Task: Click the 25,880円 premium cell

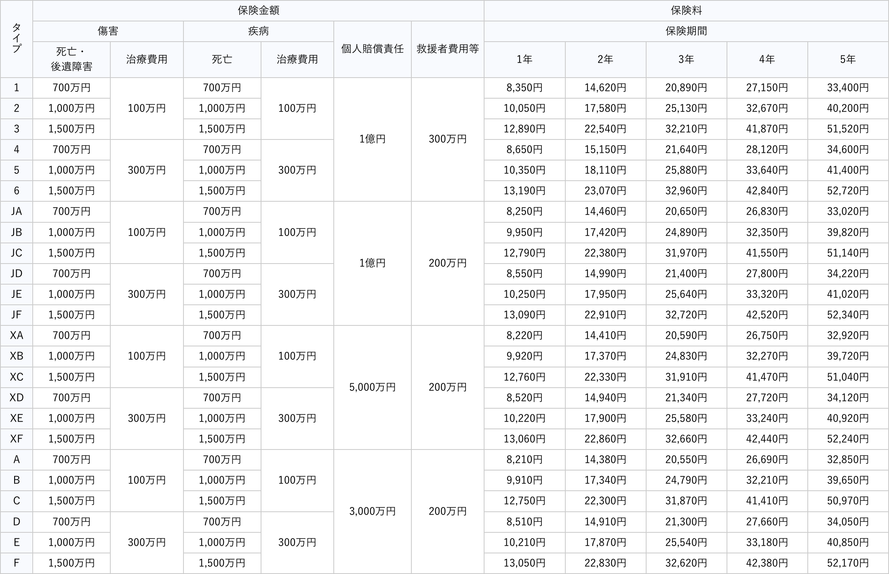Action: pyautogui.click(x=686, y=170)
